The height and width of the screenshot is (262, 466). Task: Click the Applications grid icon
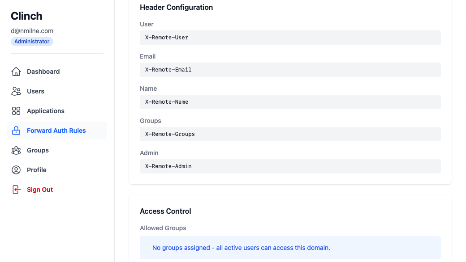coord(16,111)
